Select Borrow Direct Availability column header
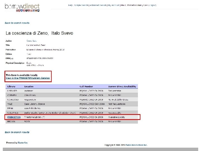This screenshot has width=201, height=151. 122,86
